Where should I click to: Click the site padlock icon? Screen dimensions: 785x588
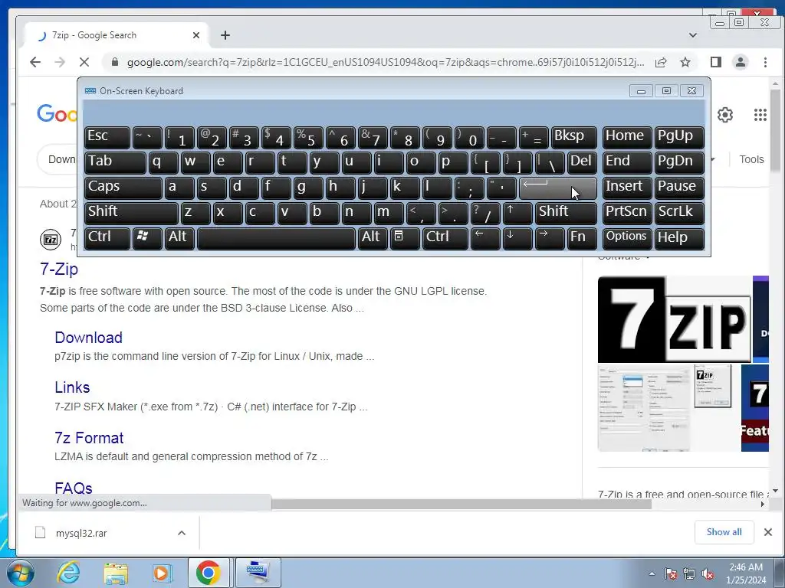click(x=115, y=62)
